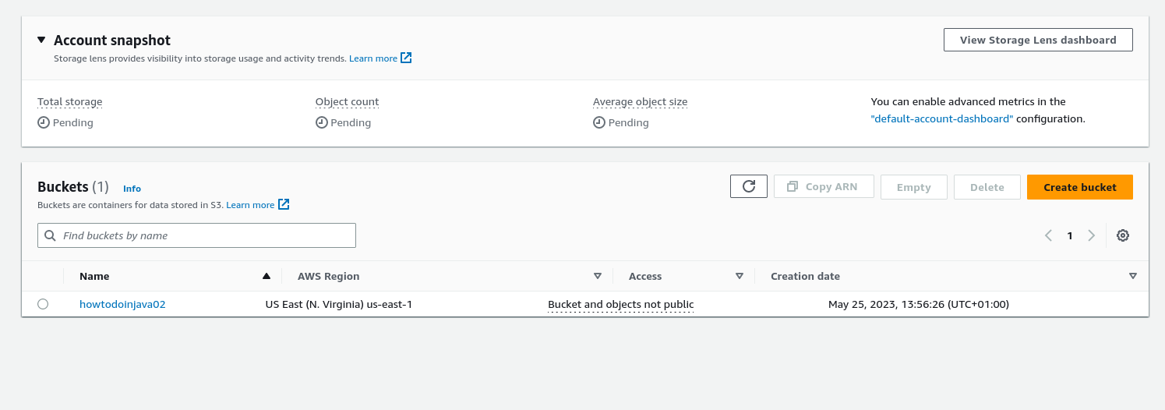Go to previous page arrow
This screenshot has width=1165, height=410.
coord(1049,235)
